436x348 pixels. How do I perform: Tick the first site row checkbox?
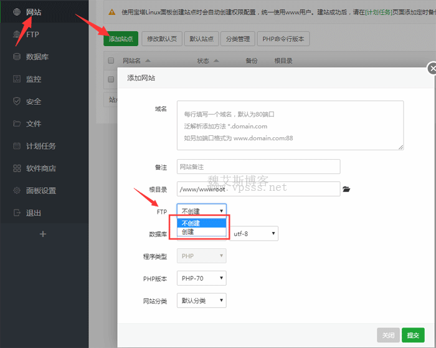coord(111,79)
